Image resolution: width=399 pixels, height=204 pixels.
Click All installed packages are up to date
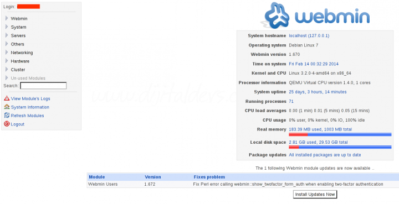pos(325,155)
